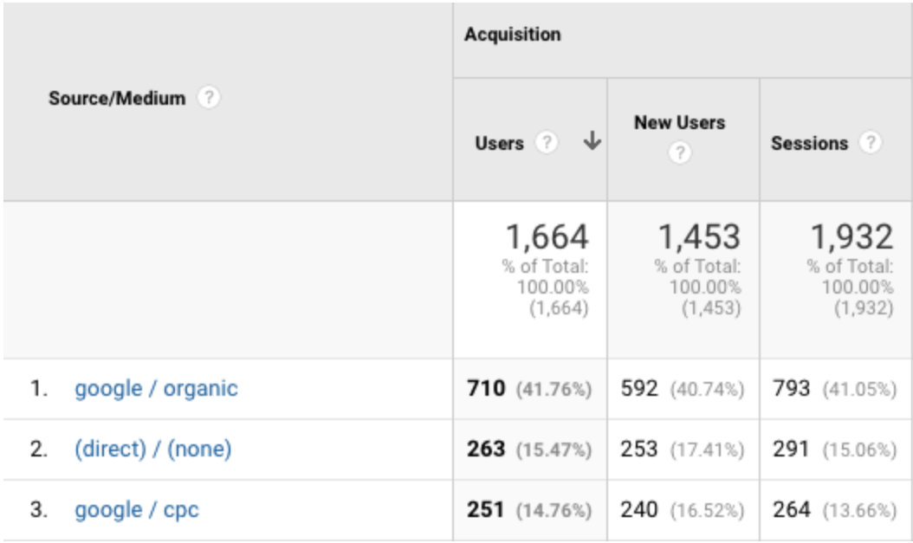Select the percentage (41.05%)
The height and width of the screenshot is (543, 913).
point(859,390)
